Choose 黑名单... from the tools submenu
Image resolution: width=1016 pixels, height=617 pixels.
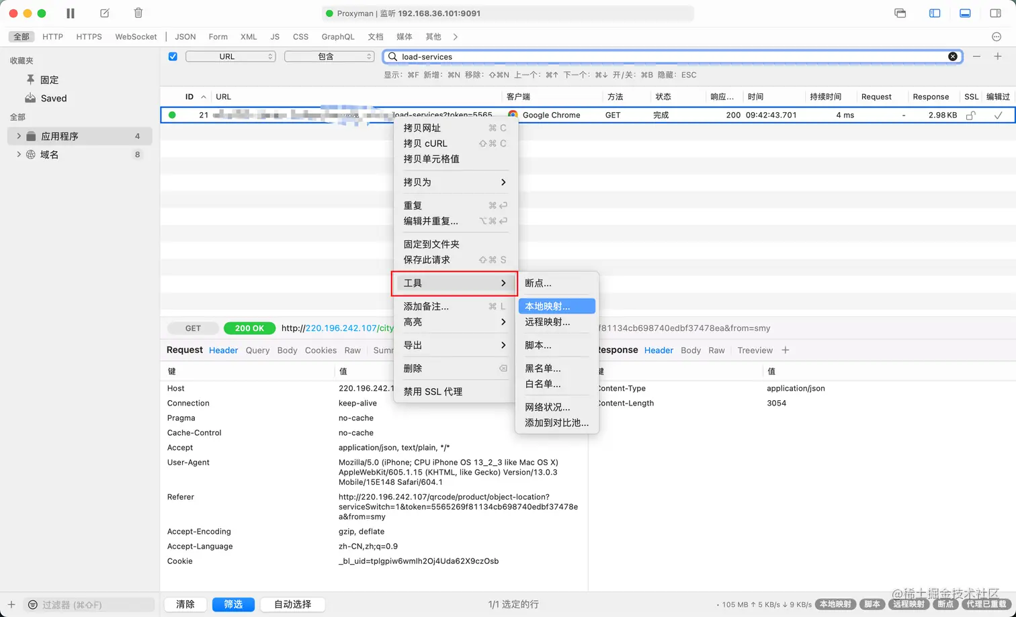pyautogui.click(x=557, y=369)
